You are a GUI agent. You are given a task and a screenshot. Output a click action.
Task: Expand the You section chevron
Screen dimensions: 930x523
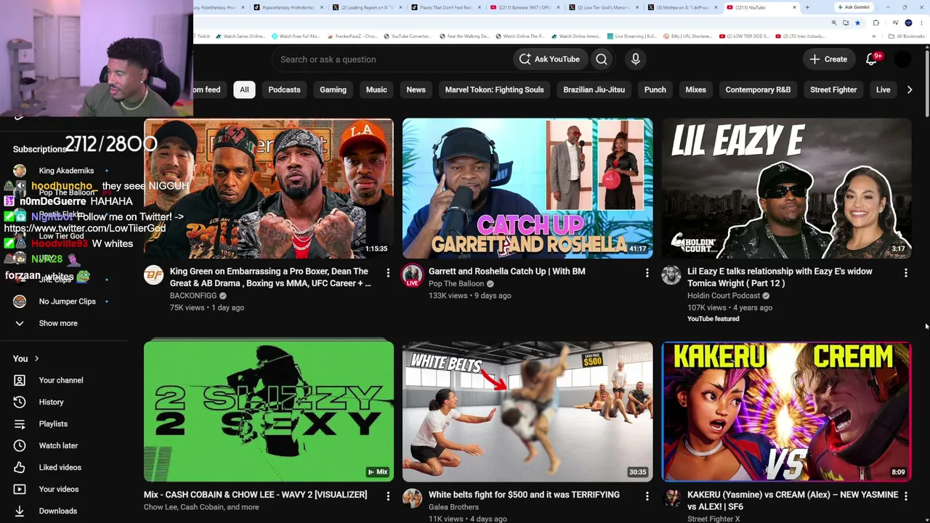point(36,359)
